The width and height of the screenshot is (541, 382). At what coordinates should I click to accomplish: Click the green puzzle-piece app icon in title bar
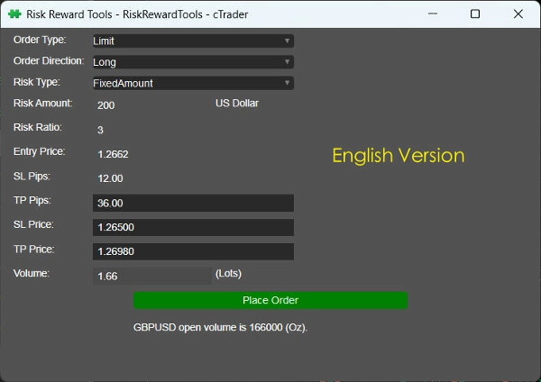[x=14, y=14]
